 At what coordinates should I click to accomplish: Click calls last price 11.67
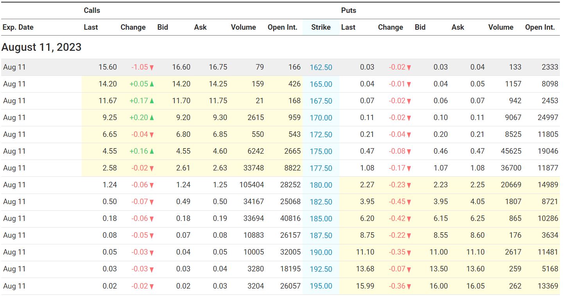pyautogui.click(x=108, y=101)
